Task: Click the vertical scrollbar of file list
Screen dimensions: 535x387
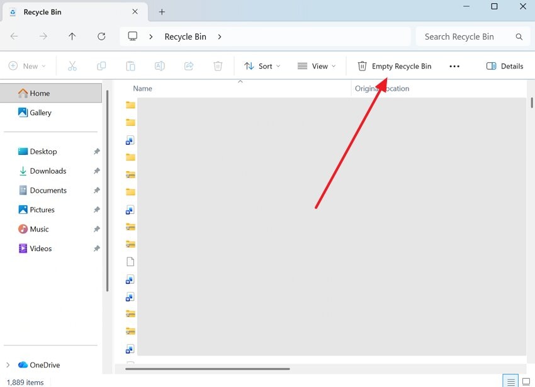Action: pos(532,103)
